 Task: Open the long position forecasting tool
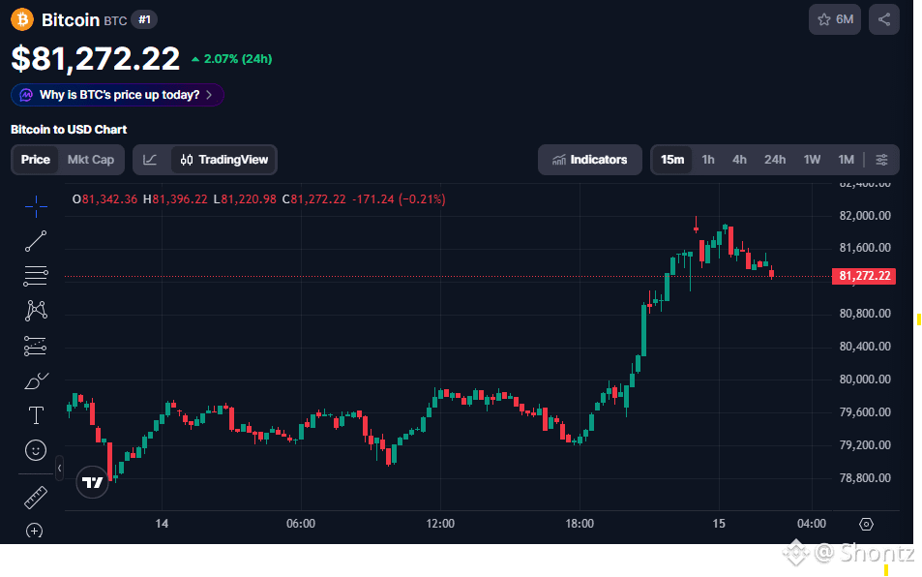[x=35, y=347]
